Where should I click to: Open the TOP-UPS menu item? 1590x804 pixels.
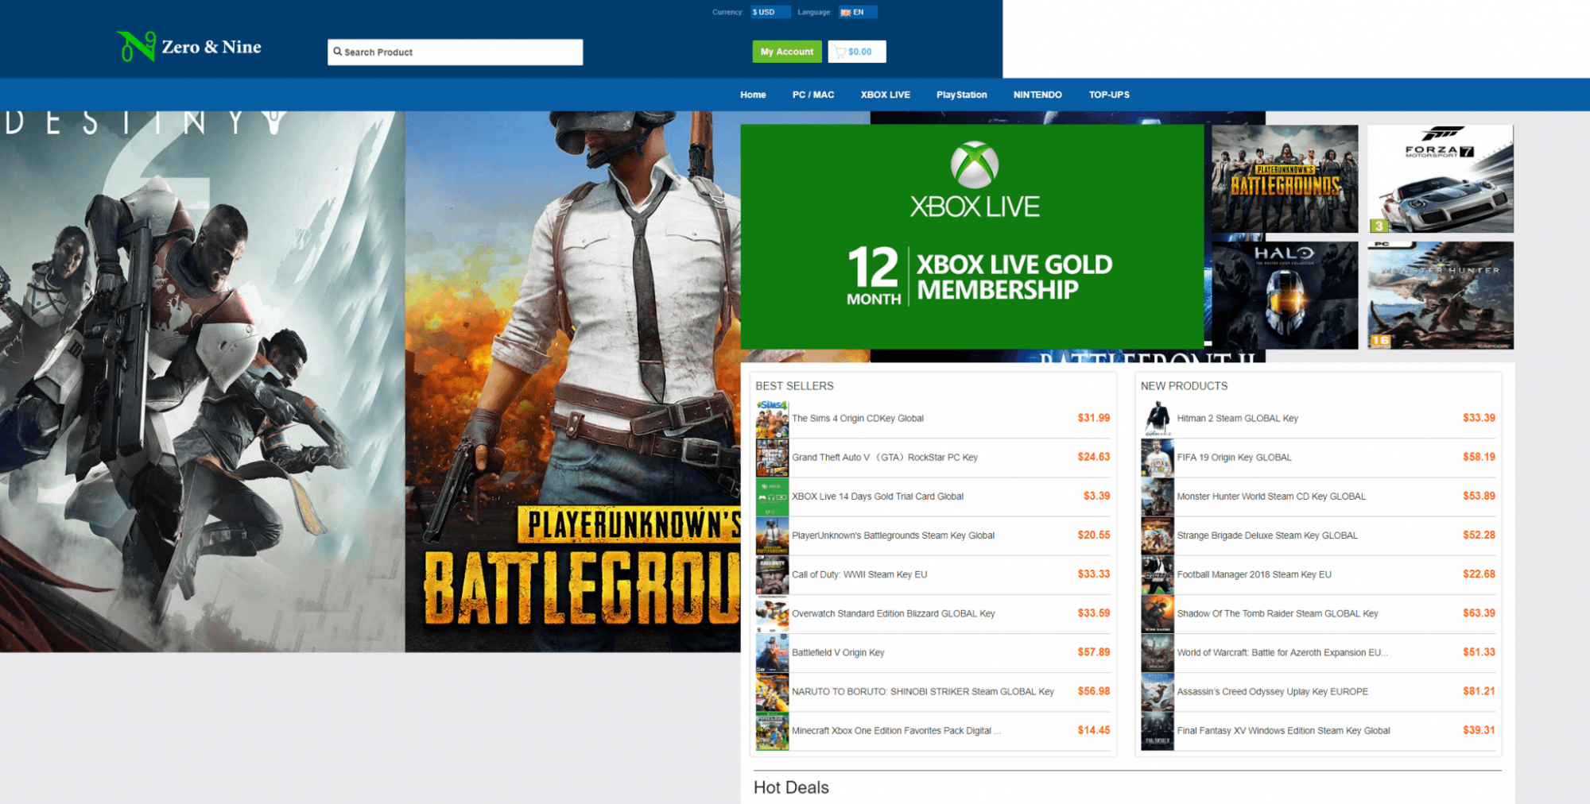click(x=1109, y=95)
